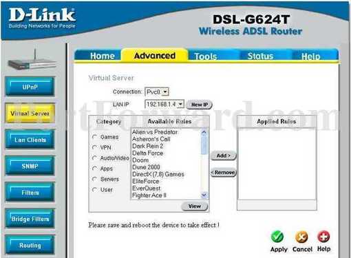Open the Bridge Filters sidebar page

(30, 219)
